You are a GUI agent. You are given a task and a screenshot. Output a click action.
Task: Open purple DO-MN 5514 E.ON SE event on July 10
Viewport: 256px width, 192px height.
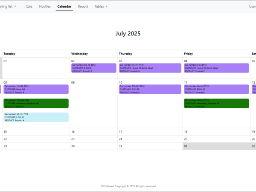150,89
